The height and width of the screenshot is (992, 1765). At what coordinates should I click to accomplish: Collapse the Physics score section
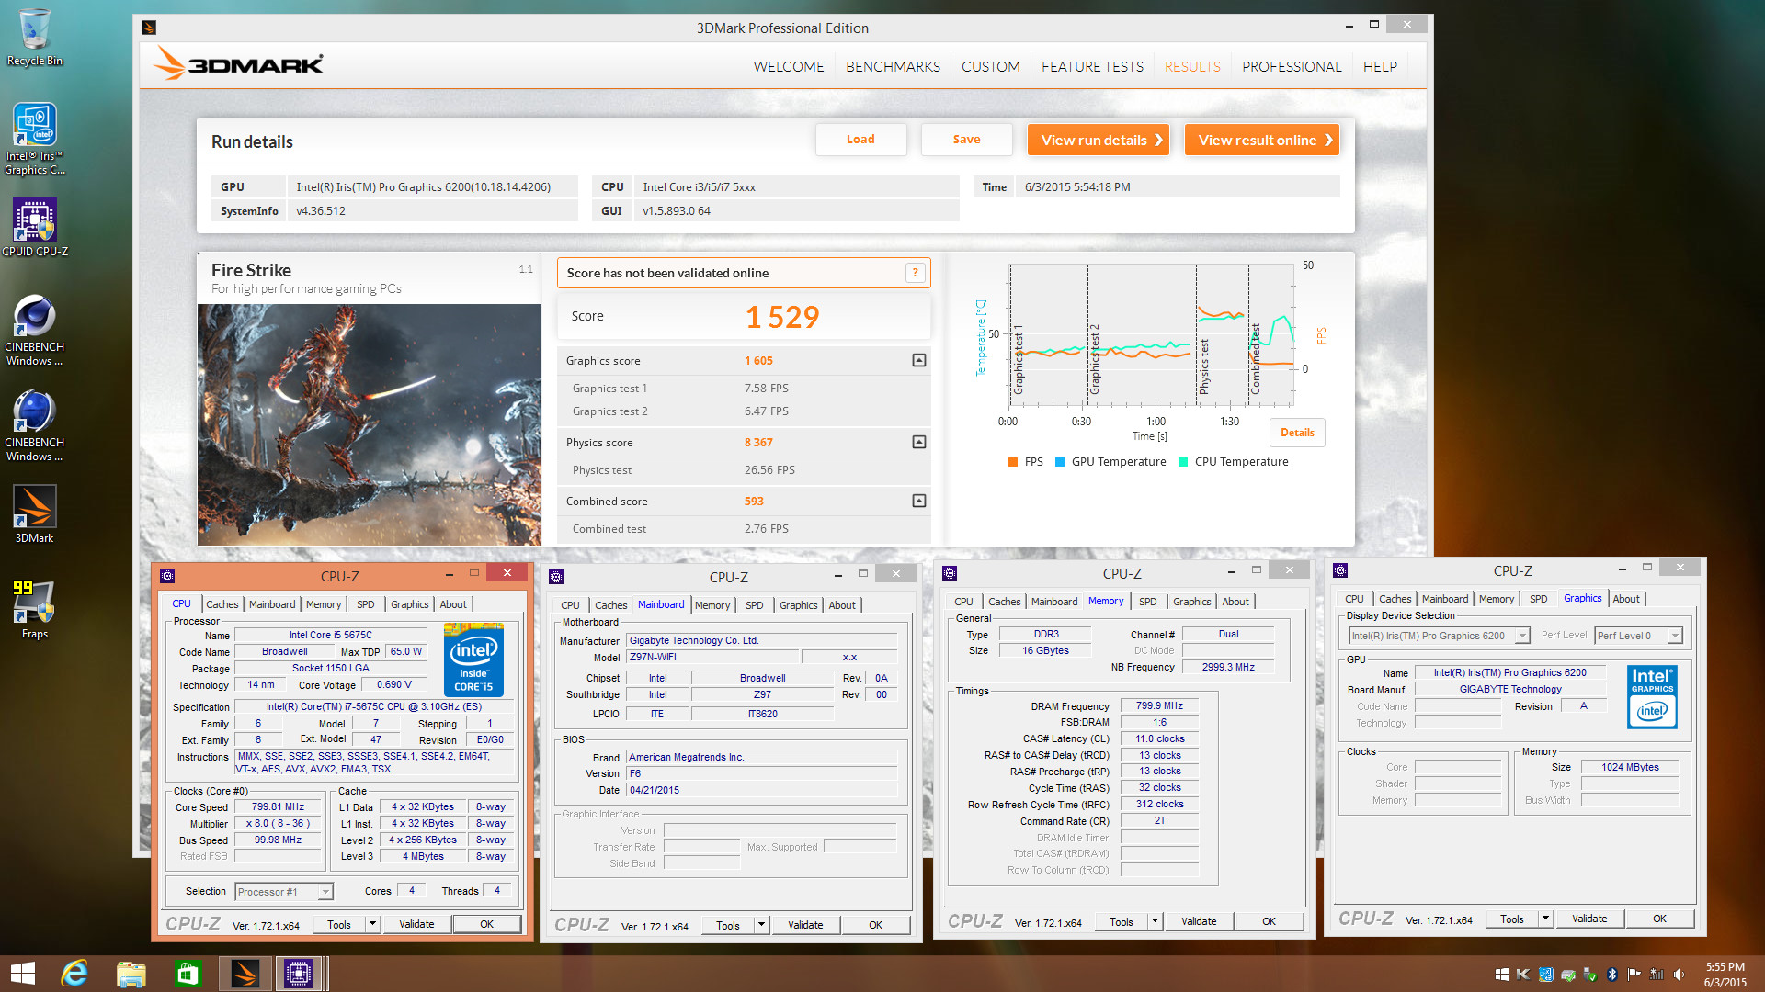pos(918,442)
